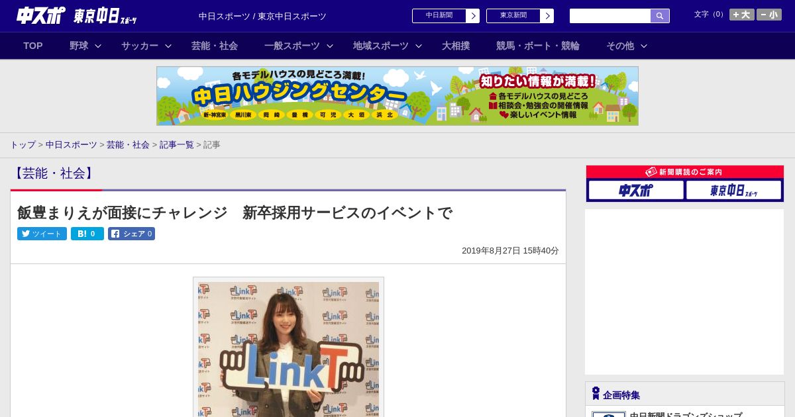Expand the 地域スポーツ dropdown chevron
Screen dimensions: 795x417
tap(419, 46)
